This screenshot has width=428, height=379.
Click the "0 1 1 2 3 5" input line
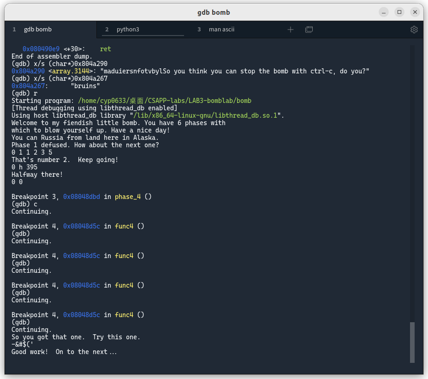click(32, 152)
